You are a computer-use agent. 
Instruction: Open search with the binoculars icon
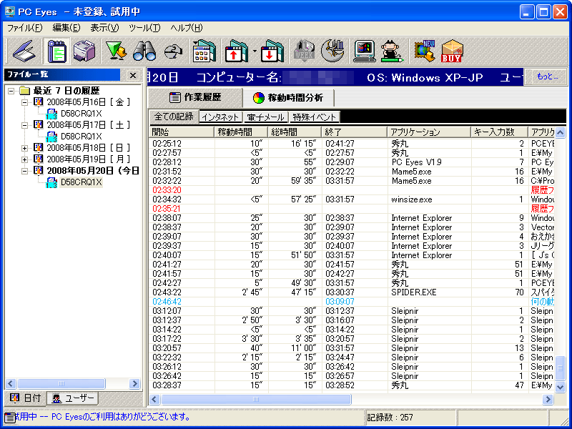[x=144, y=51]
